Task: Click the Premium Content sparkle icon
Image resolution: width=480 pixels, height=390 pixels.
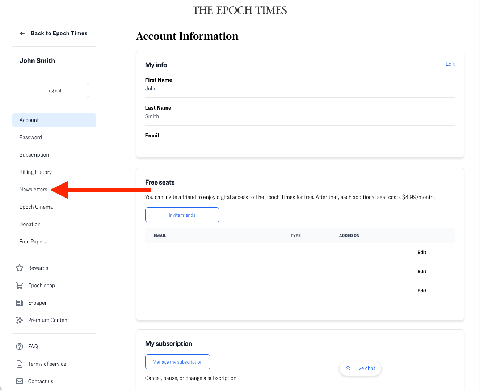Action: point(20,320)
